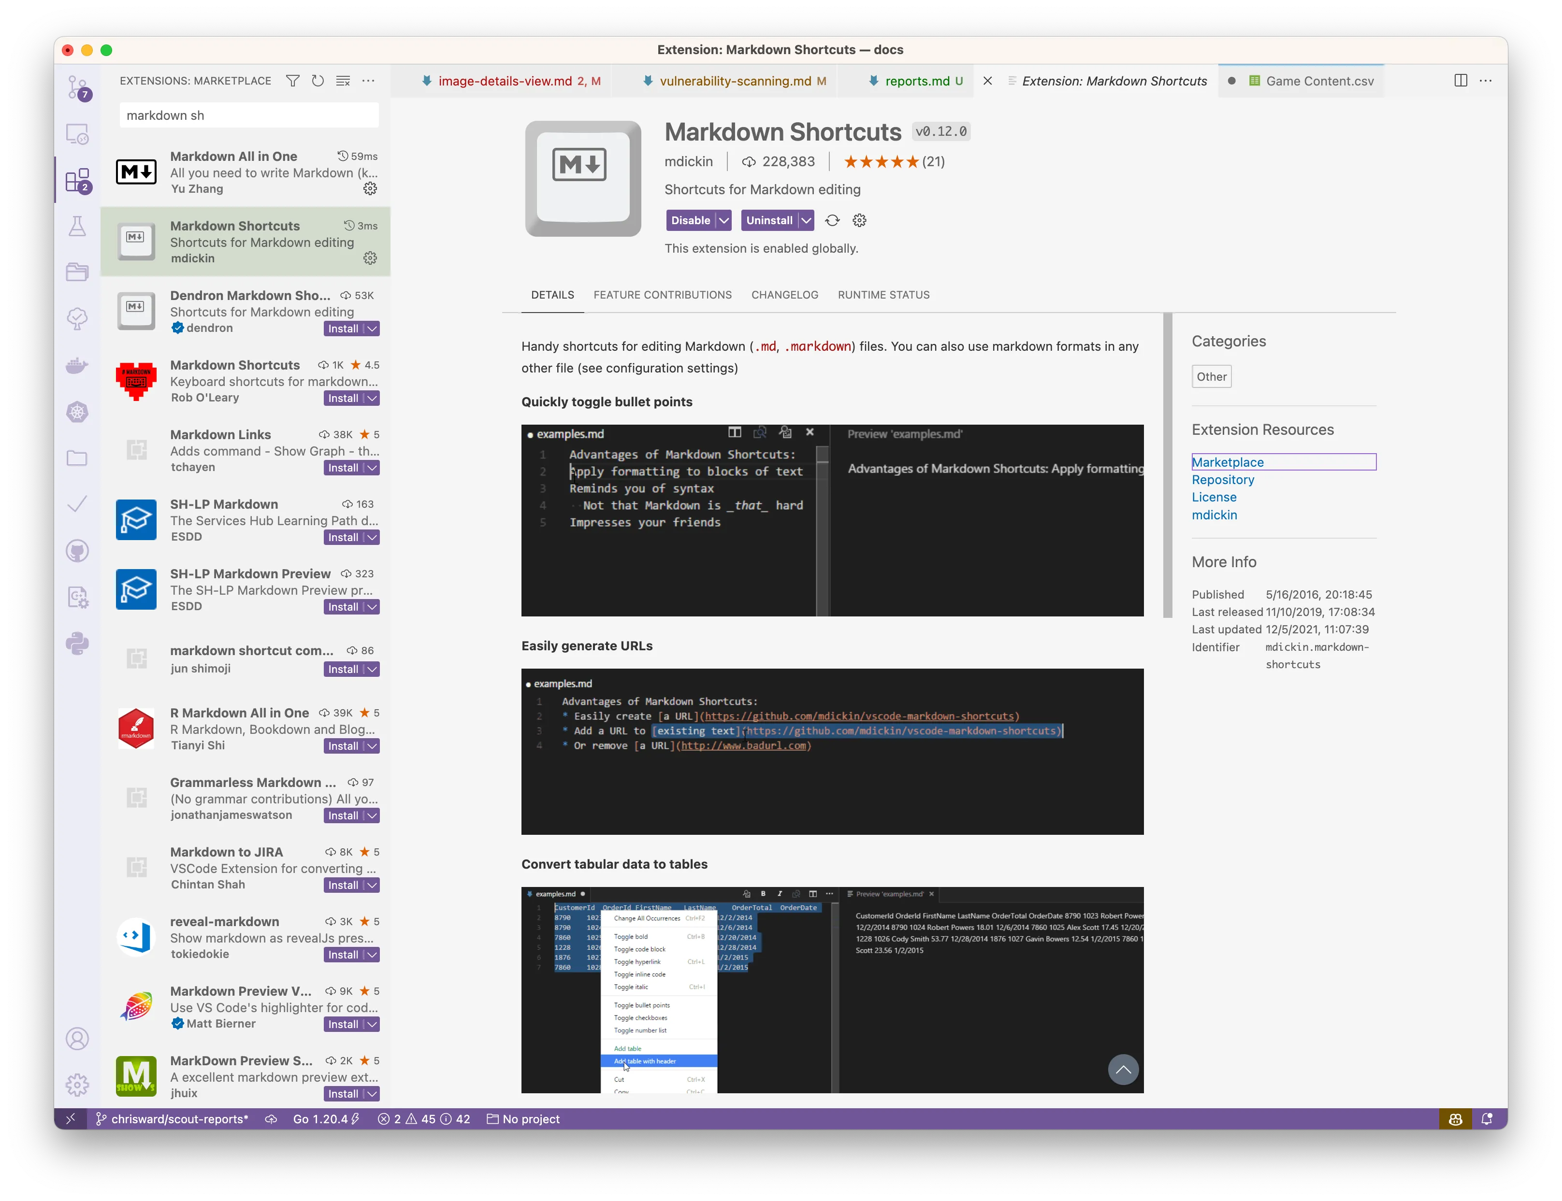1562x1201 pixels.
Task: Clear extensions search results icon
Action: click(x=343, y=81)
